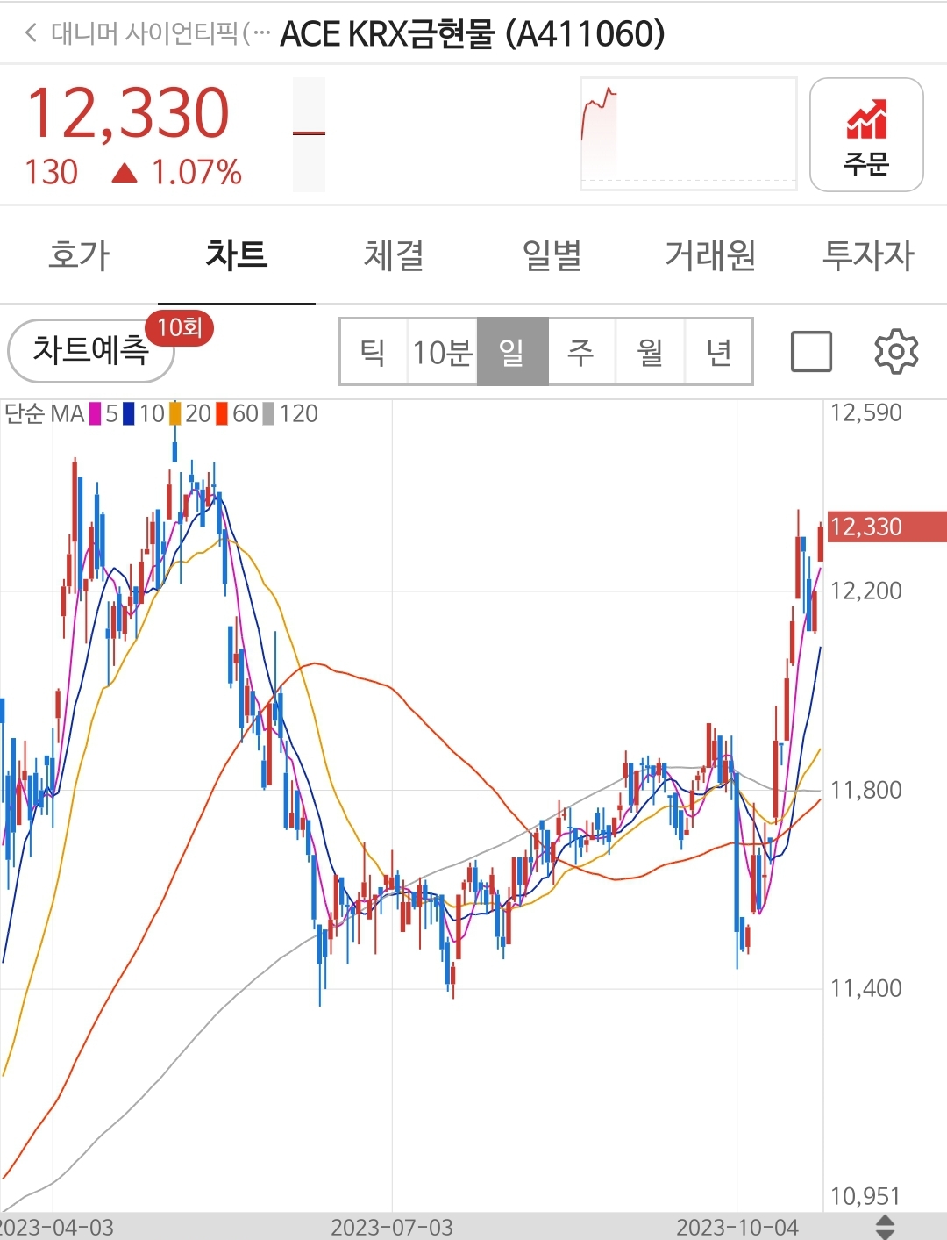Image resolution: width=947 pixels, height=1240 pixels.
Task: Select the 월 monthly period
Action: [650, 352]
